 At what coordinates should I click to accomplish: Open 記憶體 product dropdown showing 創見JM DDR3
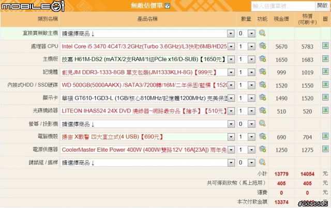[x=147, y=72]
